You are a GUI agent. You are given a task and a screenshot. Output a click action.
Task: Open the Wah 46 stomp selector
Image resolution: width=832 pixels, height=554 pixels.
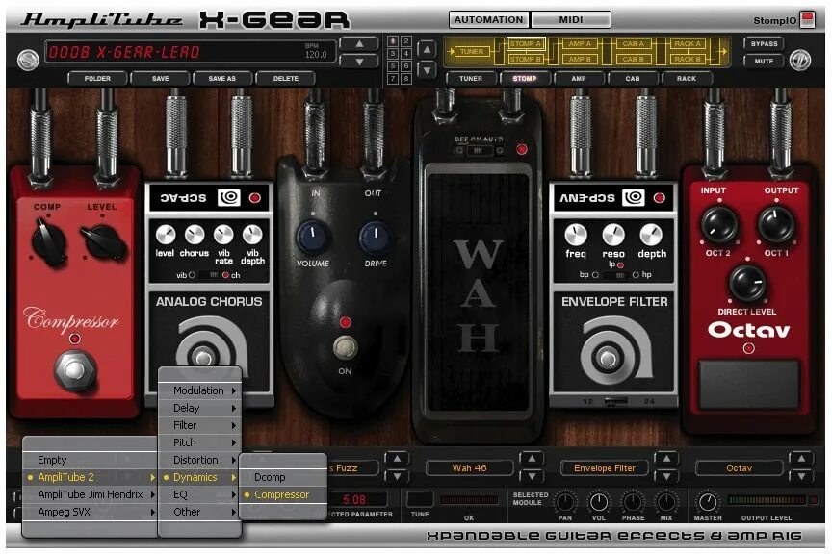(469, 468)
